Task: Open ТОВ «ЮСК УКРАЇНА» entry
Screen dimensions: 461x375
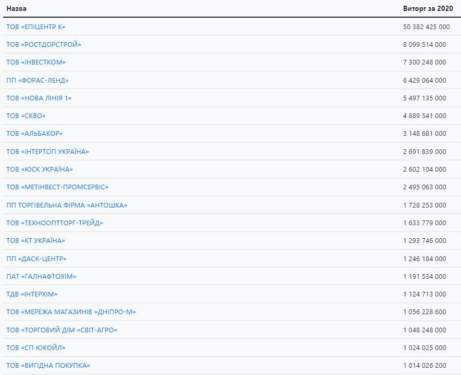Action: (40, 170)
